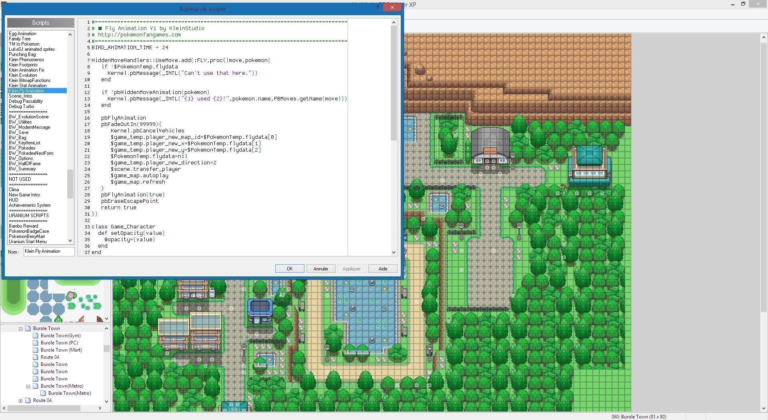Select the Burole Town(Gym) map
The height and width of the screenshot is (420, 768).
pyautogui.click(x=60, y=336)
